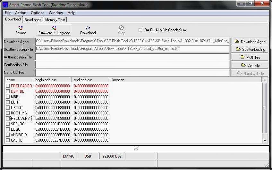This screenshot has width=272, height=170.
Task: Open the File menu
Action: [8, 13]
